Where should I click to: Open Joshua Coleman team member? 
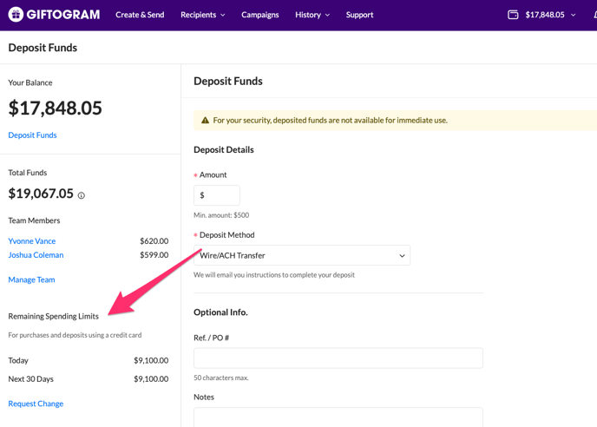(x=36, y=255)
